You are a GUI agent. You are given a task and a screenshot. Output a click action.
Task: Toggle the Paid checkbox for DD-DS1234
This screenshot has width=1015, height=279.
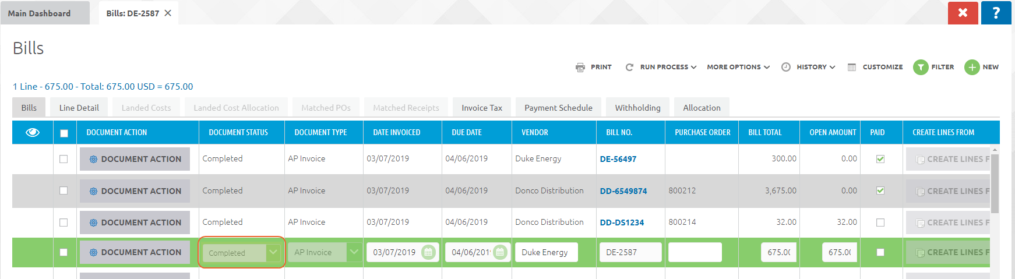tap(880, 223)
